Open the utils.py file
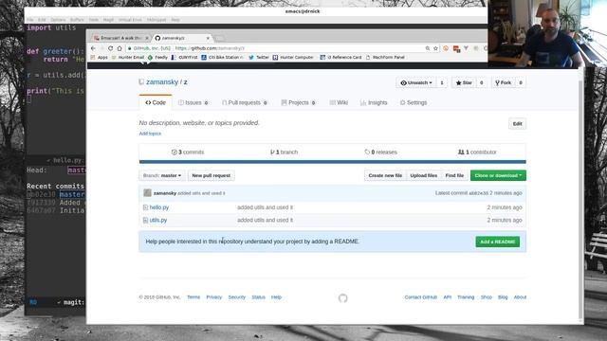The height and width of the screenshot is (341, 607). [x=158, y=221]
